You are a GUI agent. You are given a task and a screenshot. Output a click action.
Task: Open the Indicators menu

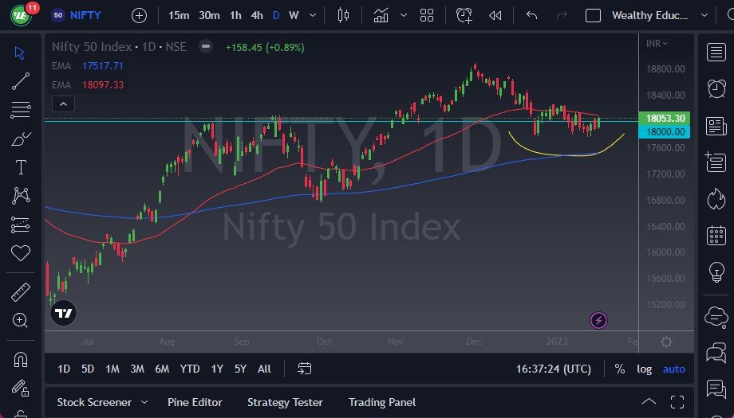(381, 15)
